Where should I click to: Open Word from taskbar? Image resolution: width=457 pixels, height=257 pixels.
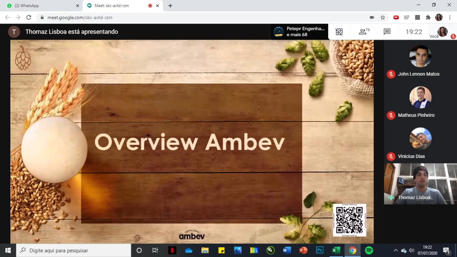coord(287,250)
